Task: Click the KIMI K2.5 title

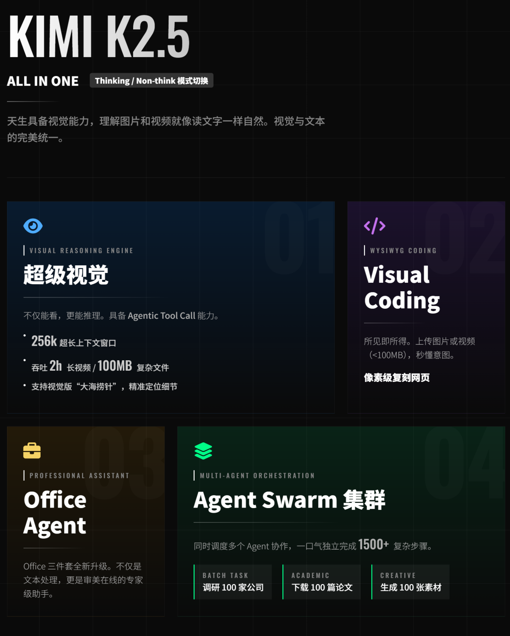Action: (99, 37)
